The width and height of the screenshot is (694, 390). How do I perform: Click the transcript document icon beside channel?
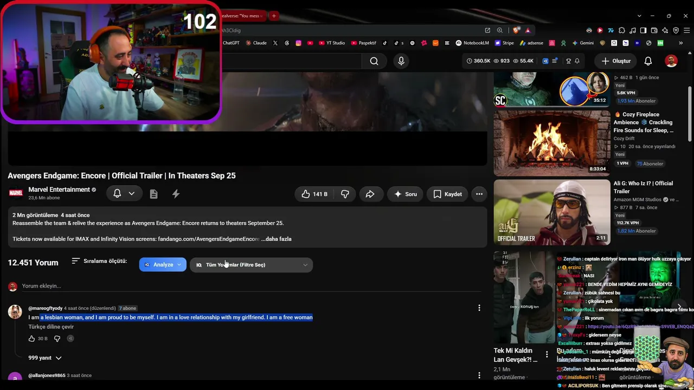tap(154, 194)
